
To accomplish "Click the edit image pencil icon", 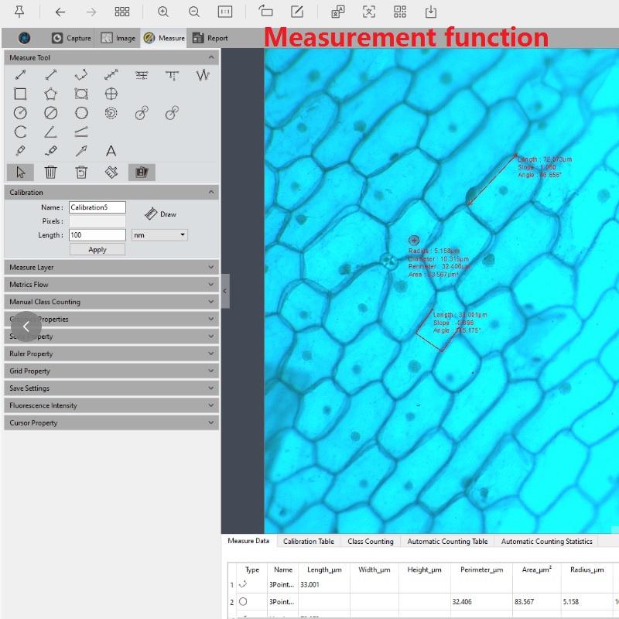I will pyautogui.click(x=297, y=12).
